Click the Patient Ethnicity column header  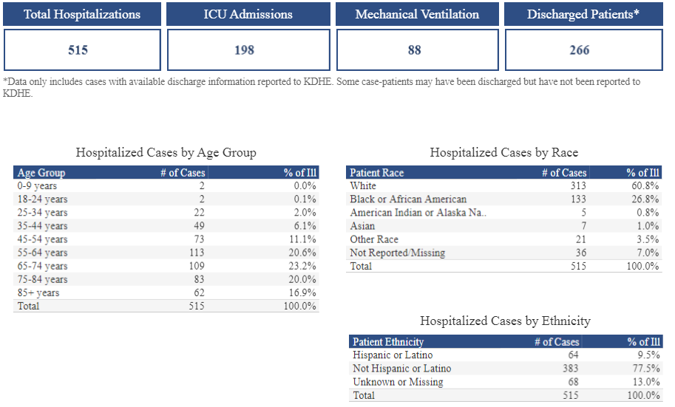click(388, 342)
